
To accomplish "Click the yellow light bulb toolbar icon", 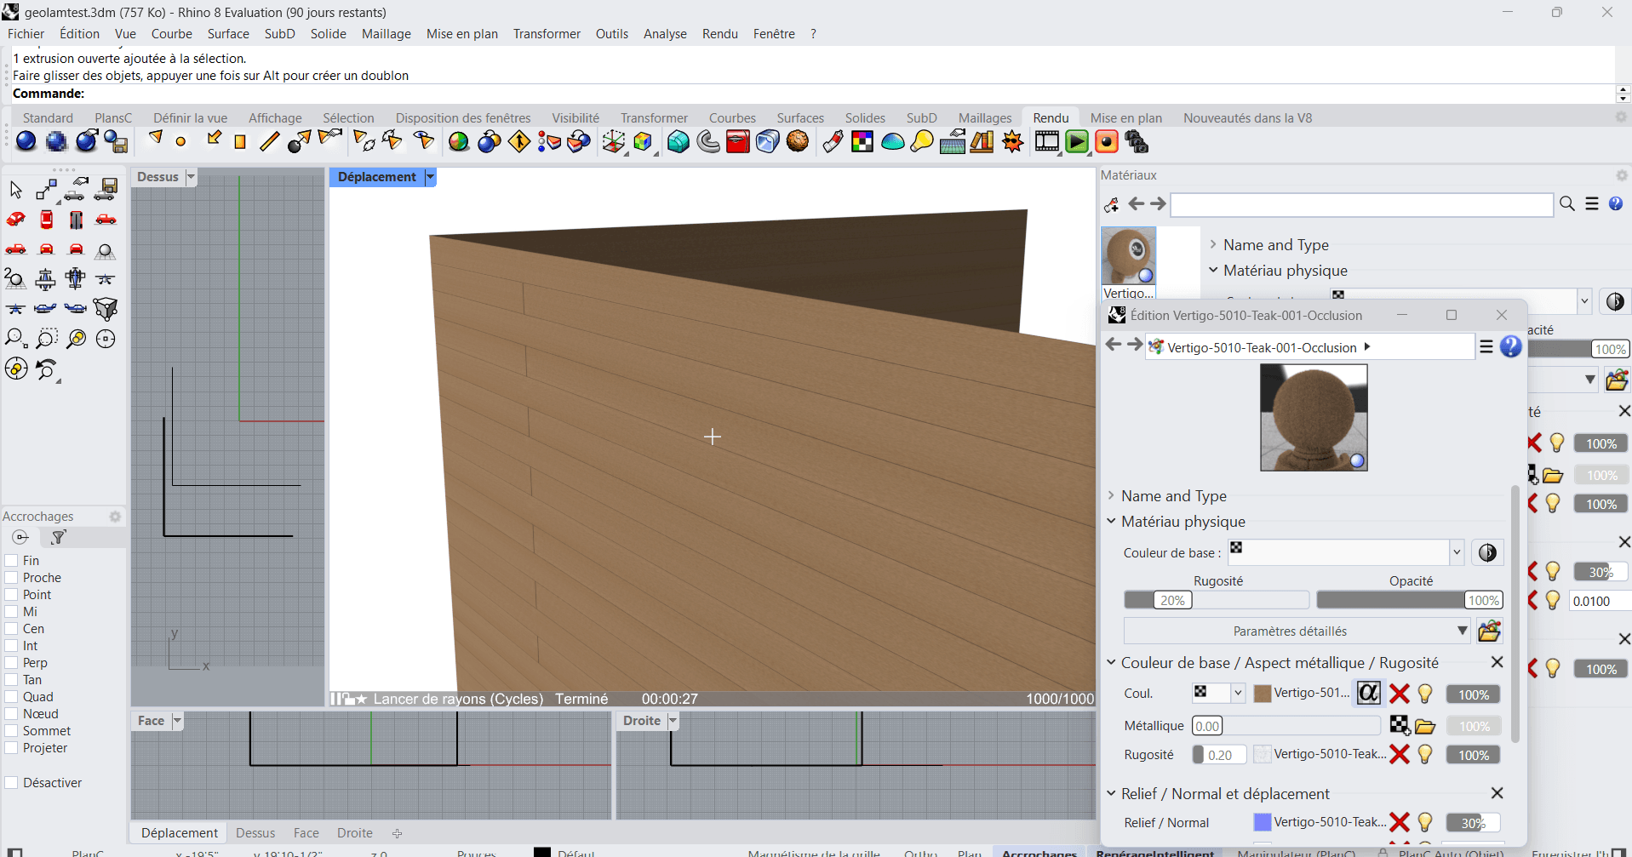I will coord(921,143).
